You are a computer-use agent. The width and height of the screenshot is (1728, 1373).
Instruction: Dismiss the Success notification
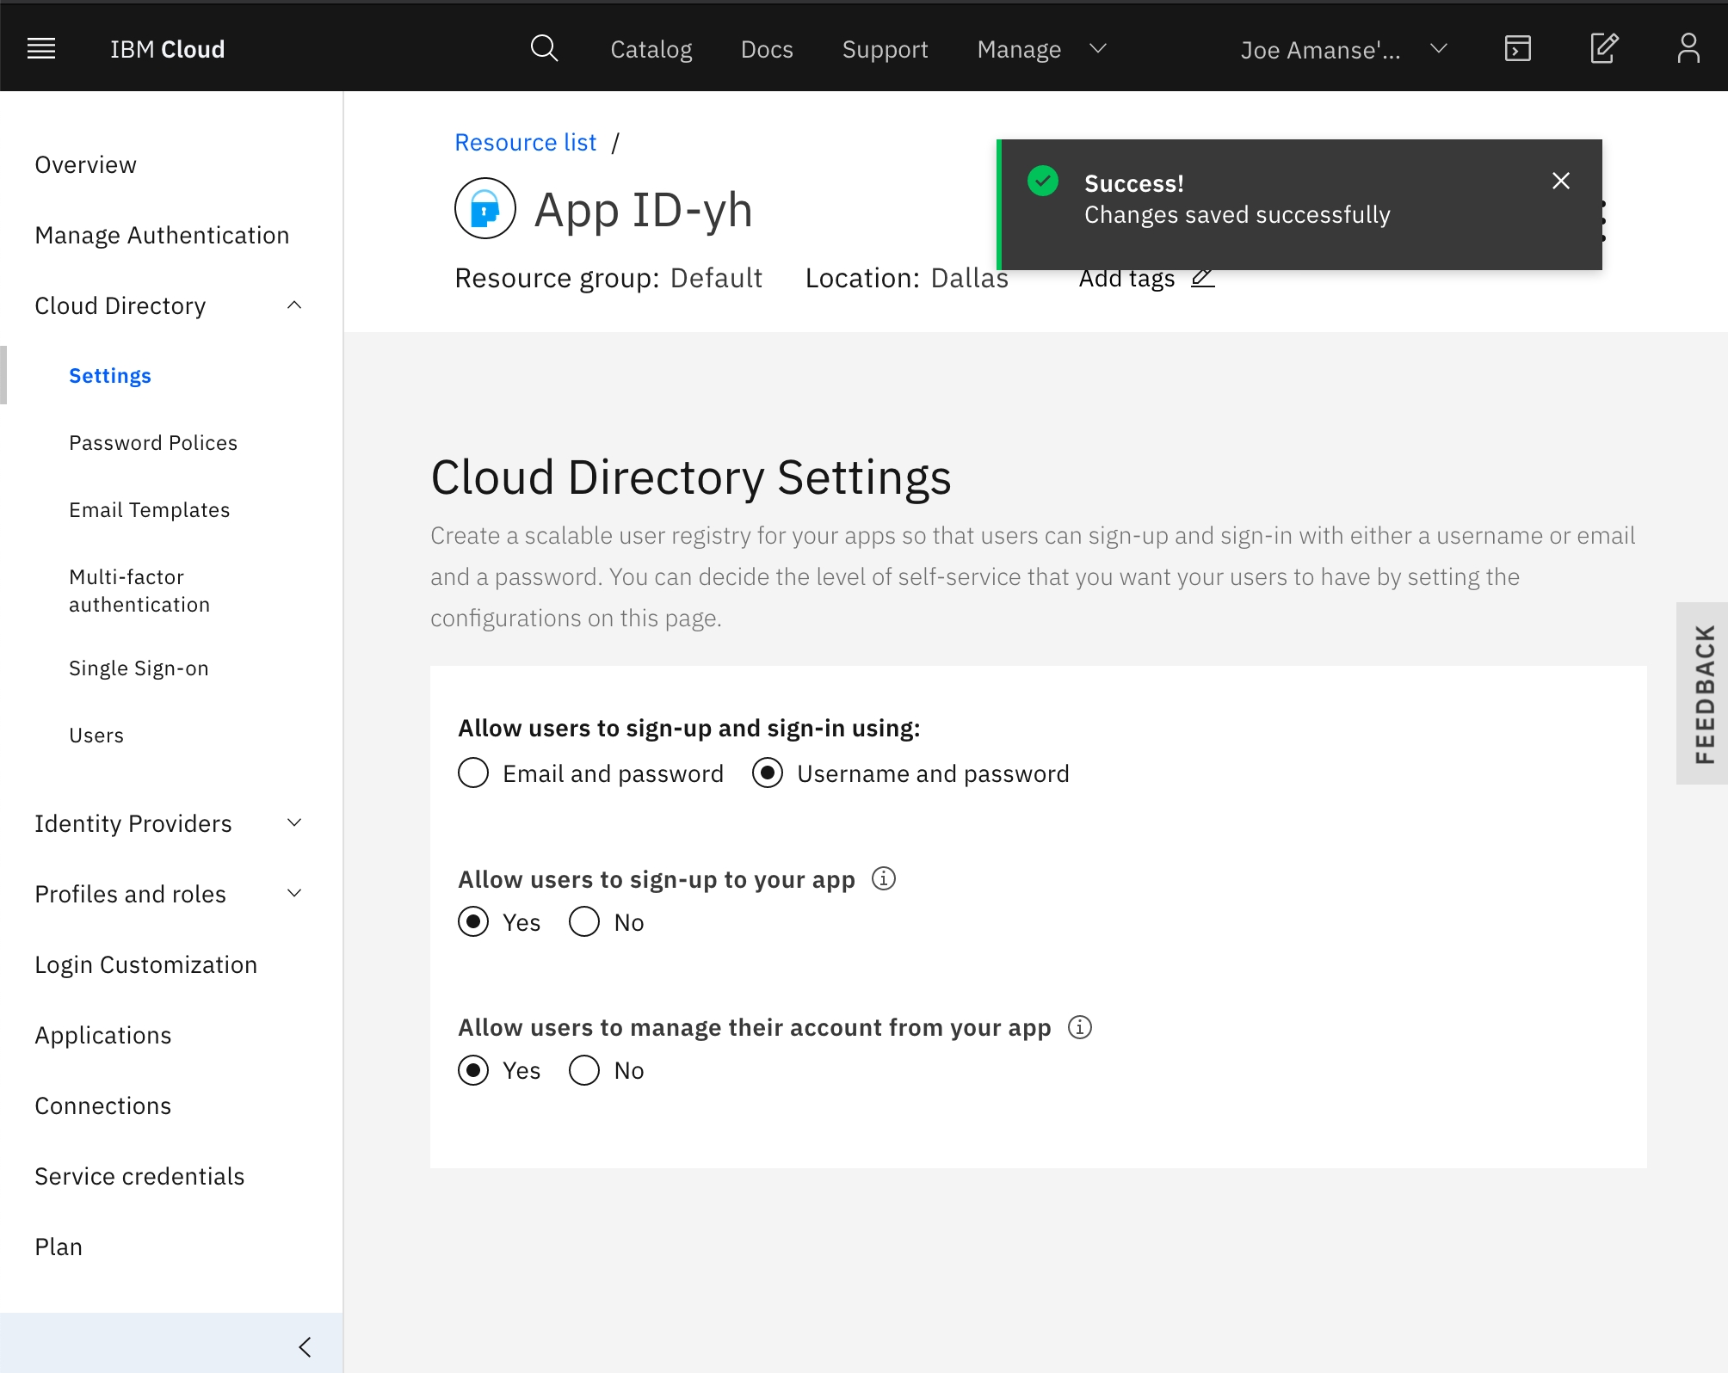[x=1561, y=181]
